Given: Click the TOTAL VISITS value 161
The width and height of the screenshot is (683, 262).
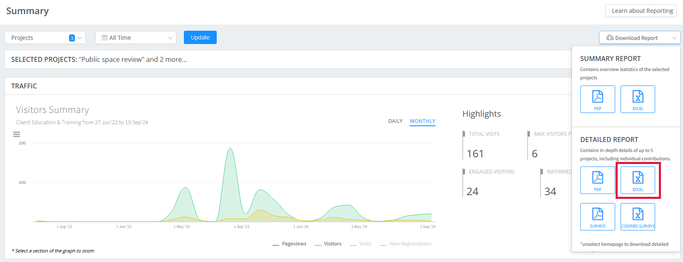Looking at the screenshot, I should click(x=475, y=154).
